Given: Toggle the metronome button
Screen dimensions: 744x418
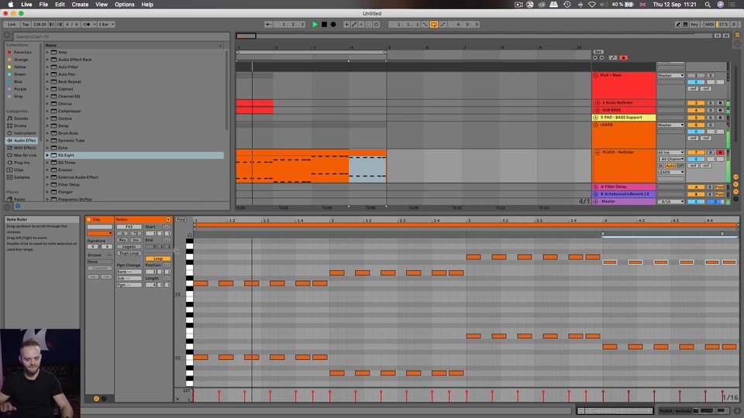Looking at the screenshot, I should point(88,24).
